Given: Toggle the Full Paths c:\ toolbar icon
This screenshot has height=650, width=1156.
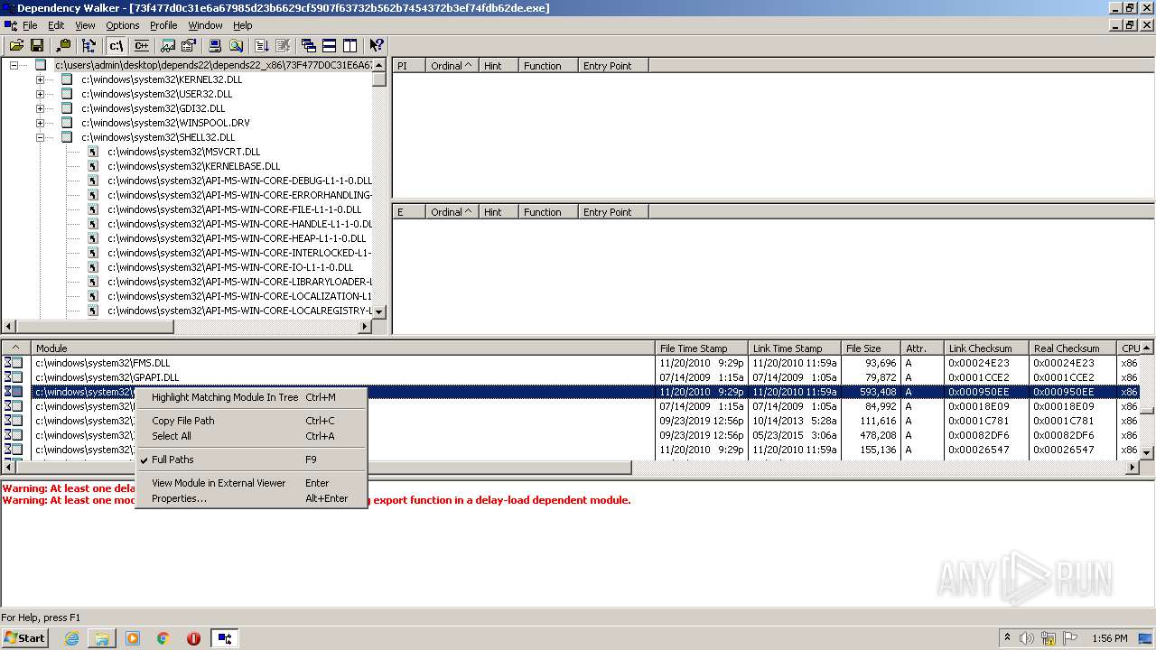Looking at the screenshot, I should click(x=116, y=45).
